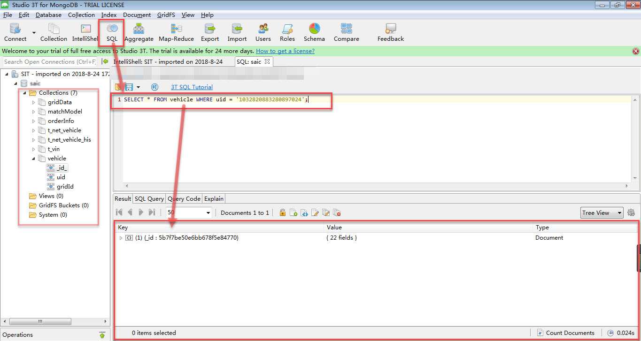Open the SQL query tool
641x341 pixels.
pos(112,32)
